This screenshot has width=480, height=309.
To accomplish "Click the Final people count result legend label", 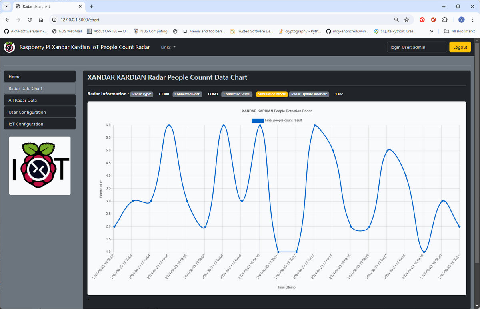I will click(283, 120).
